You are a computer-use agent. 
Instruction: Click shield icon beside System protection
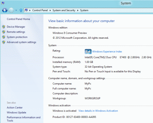[x=4, y=37]
